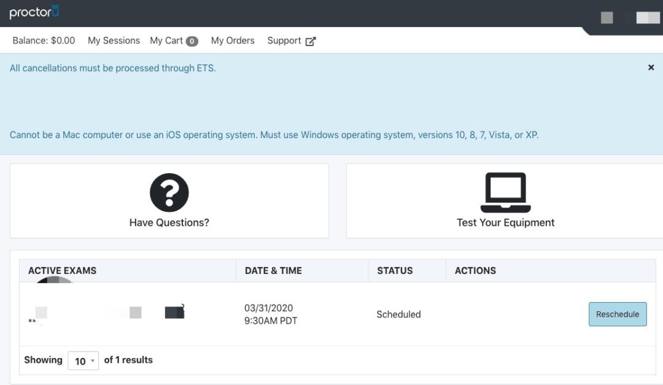Expand the results-per-page dropdown showing 10
The width and height of the screenshot is (663, 385).
[x=83, y=361]
